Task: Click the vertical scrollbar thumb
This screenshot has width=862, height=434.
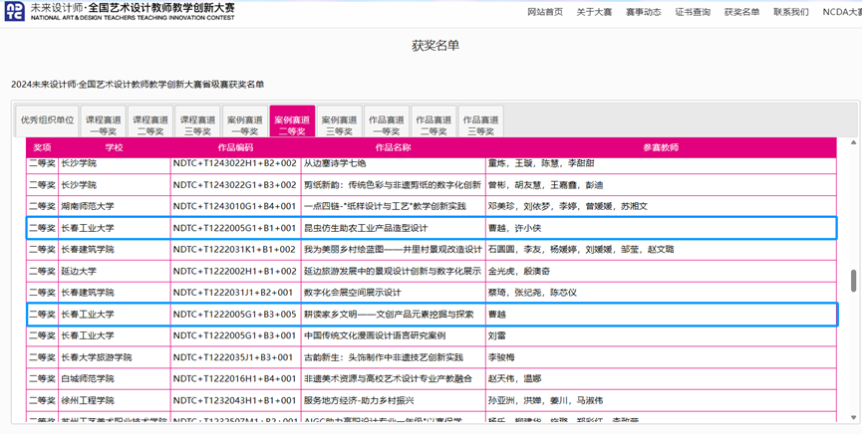Action: [x=853, y=281]
